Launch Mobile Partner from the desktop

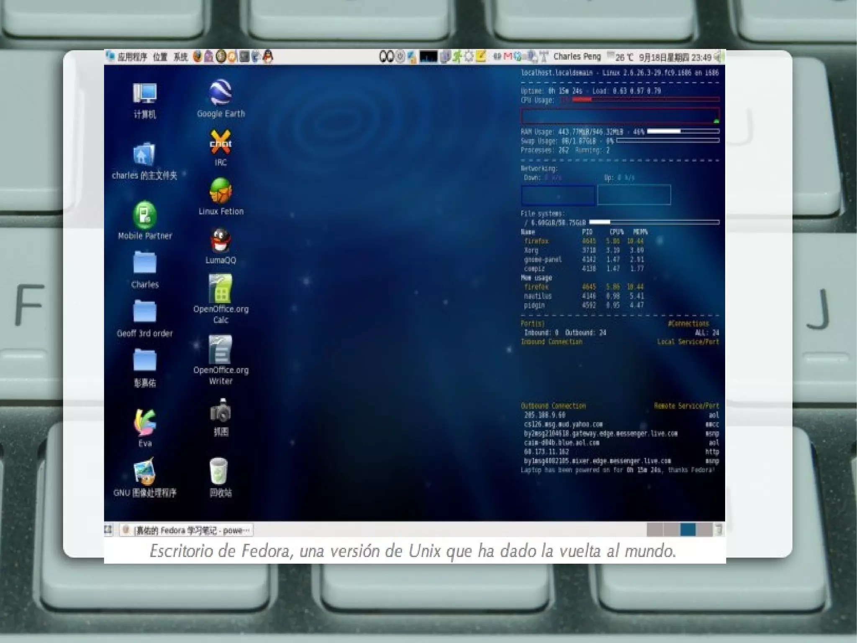click(x=145, y=215)
